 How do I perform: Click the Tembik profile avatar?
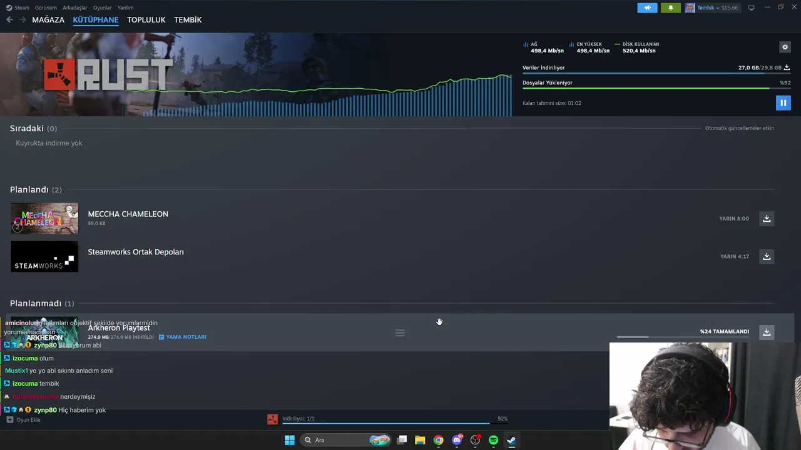[690, 7]
